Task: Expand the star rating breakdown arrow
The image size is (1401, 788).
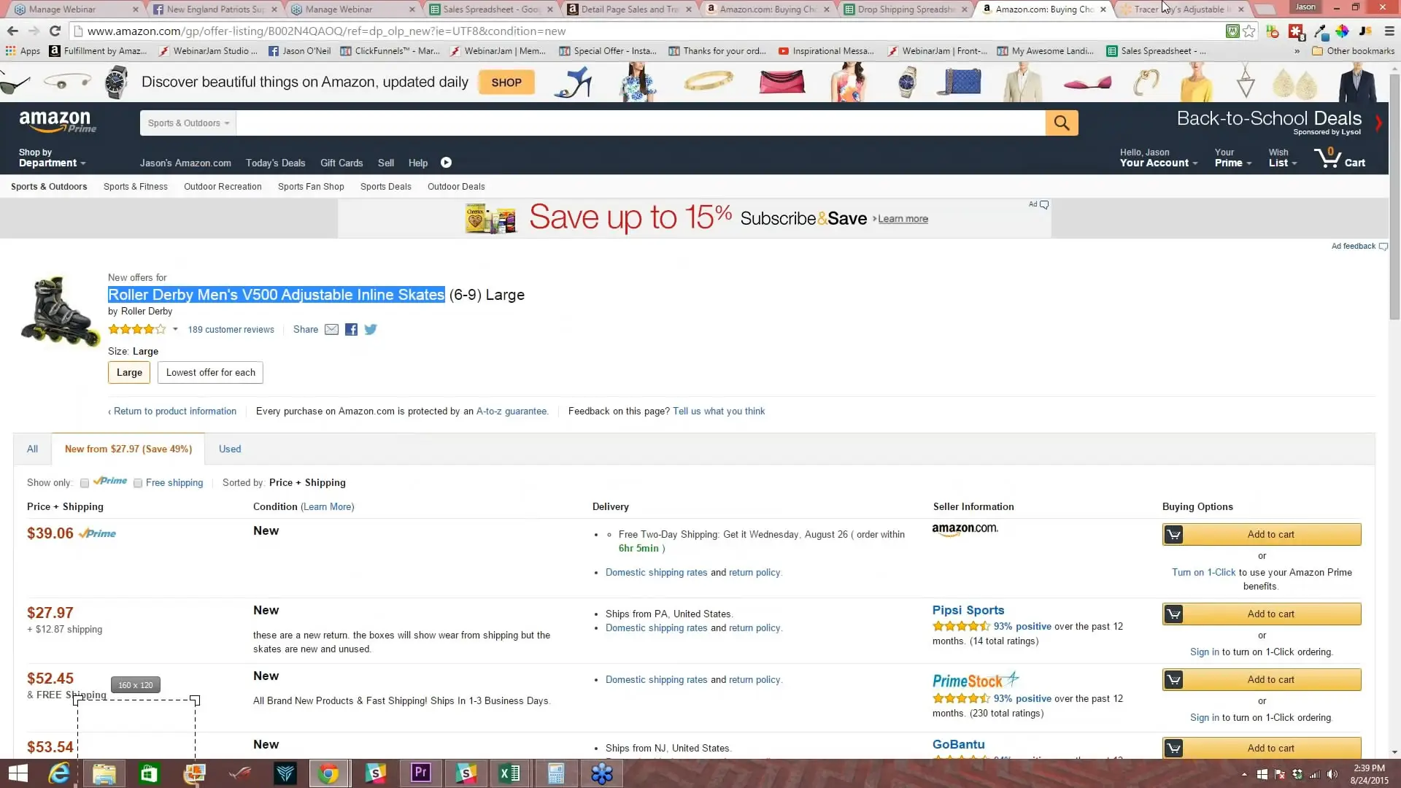Action: [x=175, y=330]
